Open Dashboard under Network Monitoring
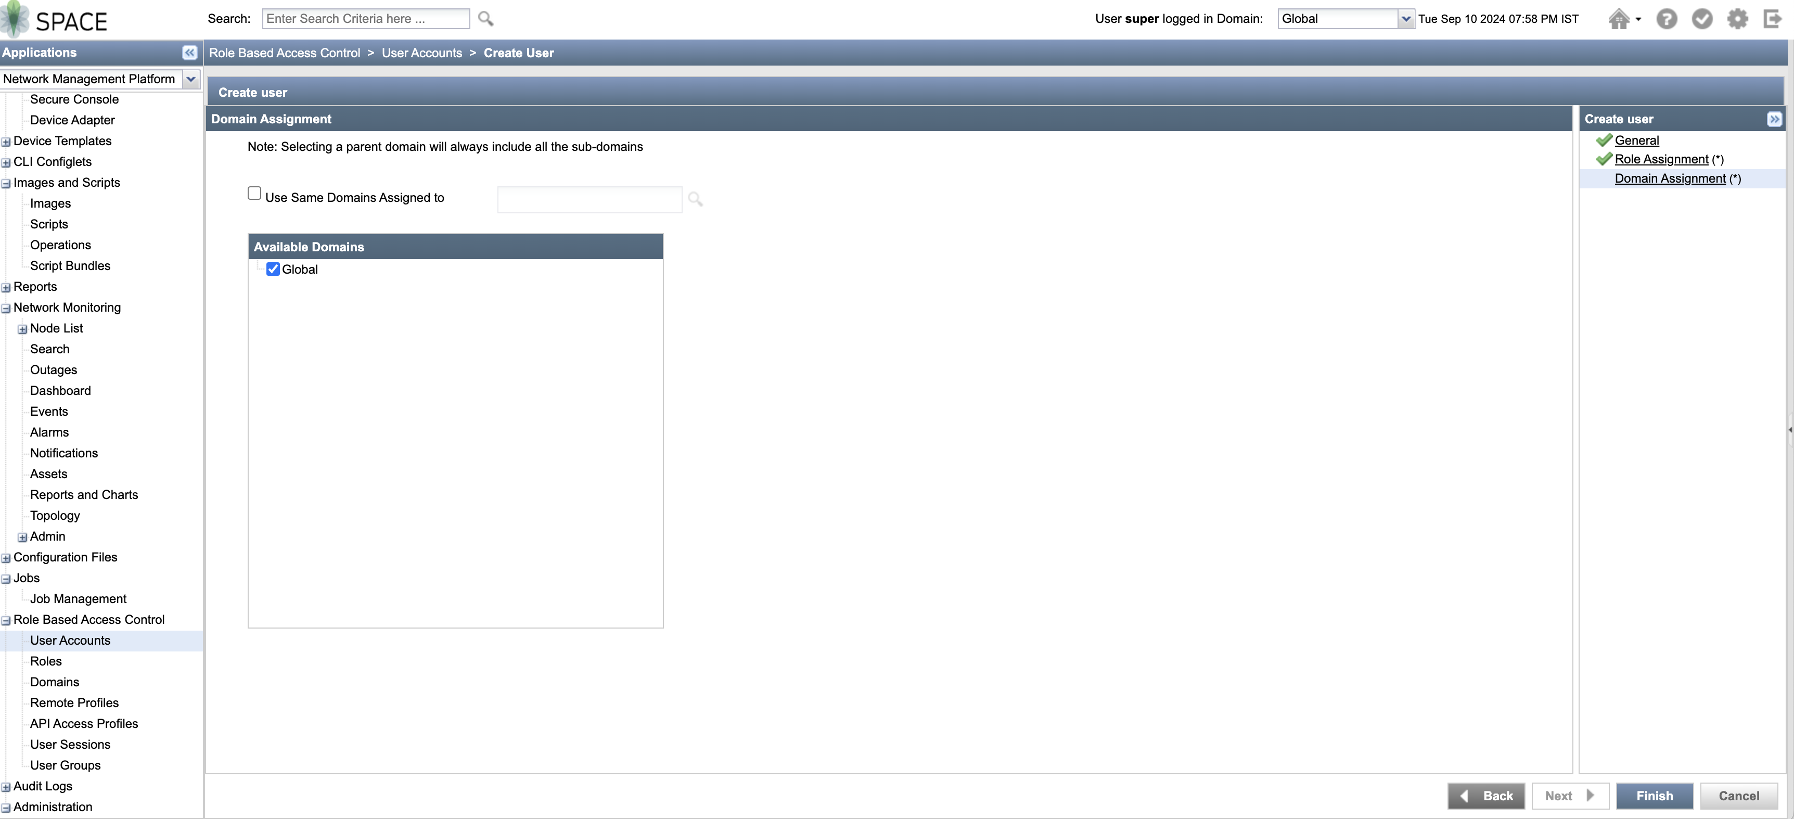The height and width of the screenshot is (819, 1794). [60, 391]
